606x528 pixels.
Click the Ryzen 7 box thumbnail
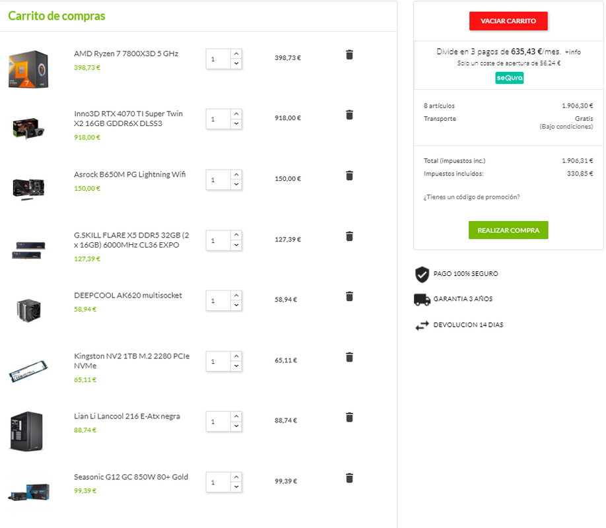tap(28, 69)
